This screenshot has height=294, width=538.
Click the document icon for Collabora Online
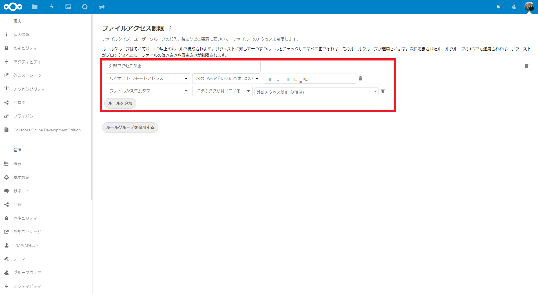click(x=6, y=130)
